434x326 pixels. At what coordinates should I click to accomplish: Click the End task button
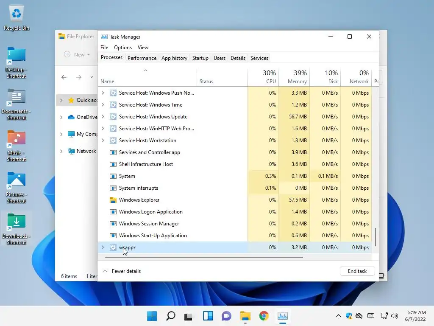(357, 271)
